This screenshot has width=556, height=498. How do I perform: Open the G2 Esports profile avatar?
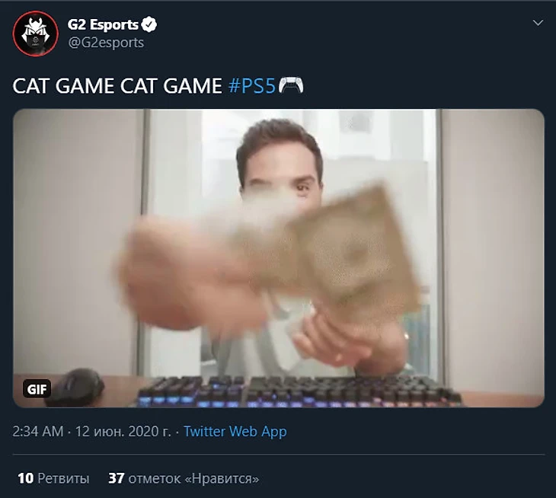tap(36, 34)
